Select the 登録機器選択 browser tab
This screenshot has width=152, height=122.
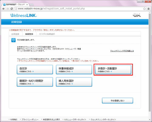point(16,5)
